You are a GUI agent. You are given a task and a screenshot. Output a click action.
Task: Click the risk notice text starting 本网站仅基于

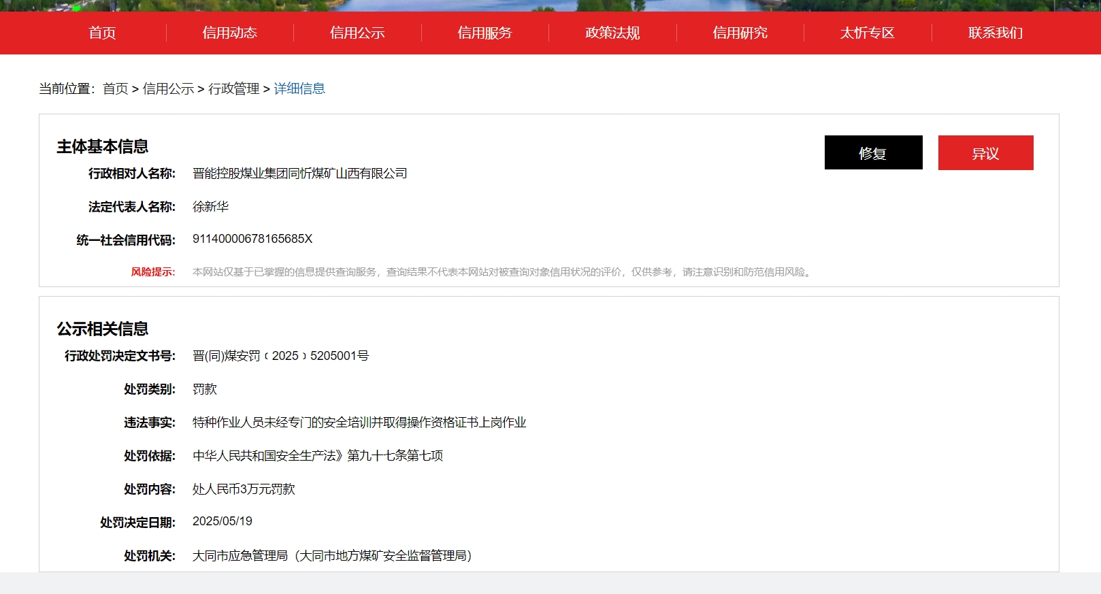click(x=504, y=272)
